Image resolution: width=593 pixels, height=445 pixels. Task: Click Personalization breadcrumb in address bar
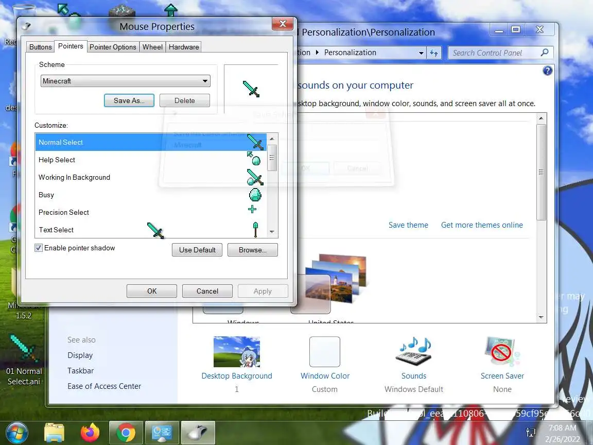tap(350, 53)
